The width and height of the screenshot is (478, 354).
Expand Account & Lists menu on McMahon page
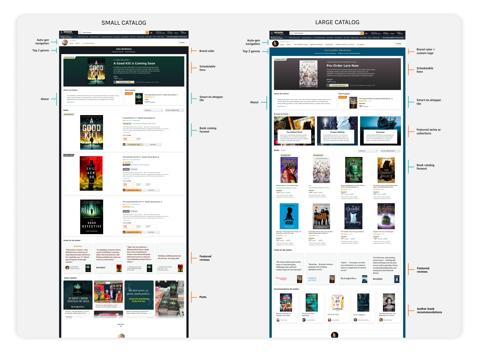[160, 33]
